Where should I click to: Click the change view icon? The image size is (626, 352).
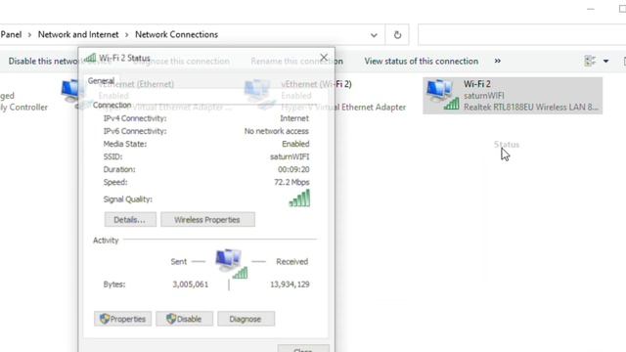590,61
